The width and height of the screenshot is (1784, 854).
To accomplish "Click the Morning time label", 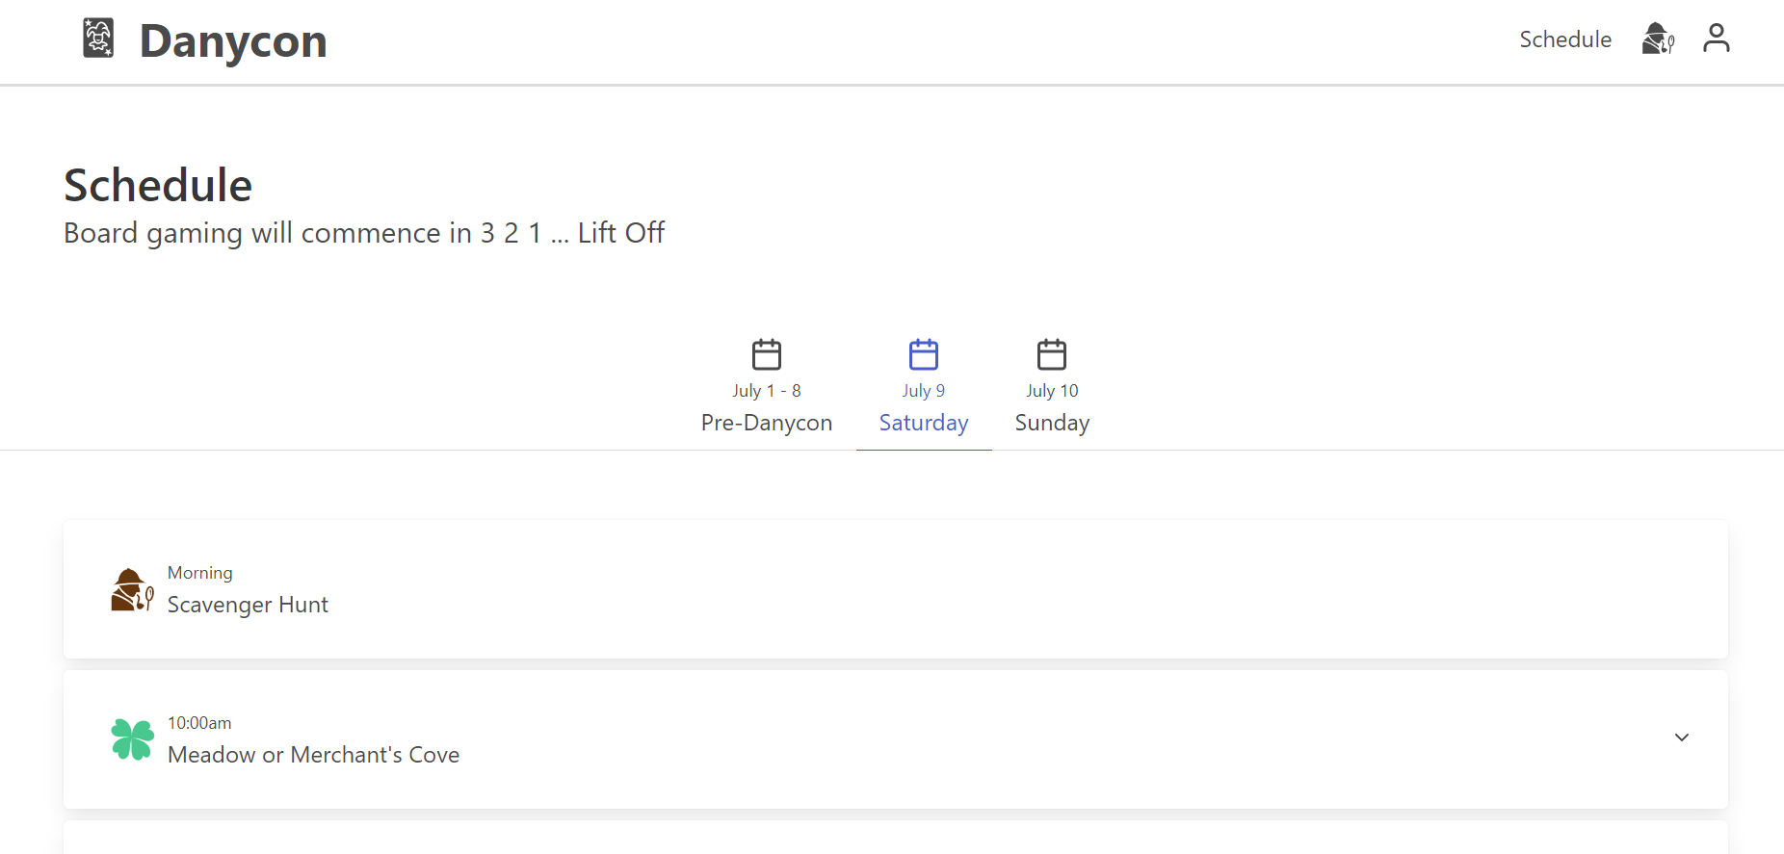I will pyautogui.click(x=199, y=573).
